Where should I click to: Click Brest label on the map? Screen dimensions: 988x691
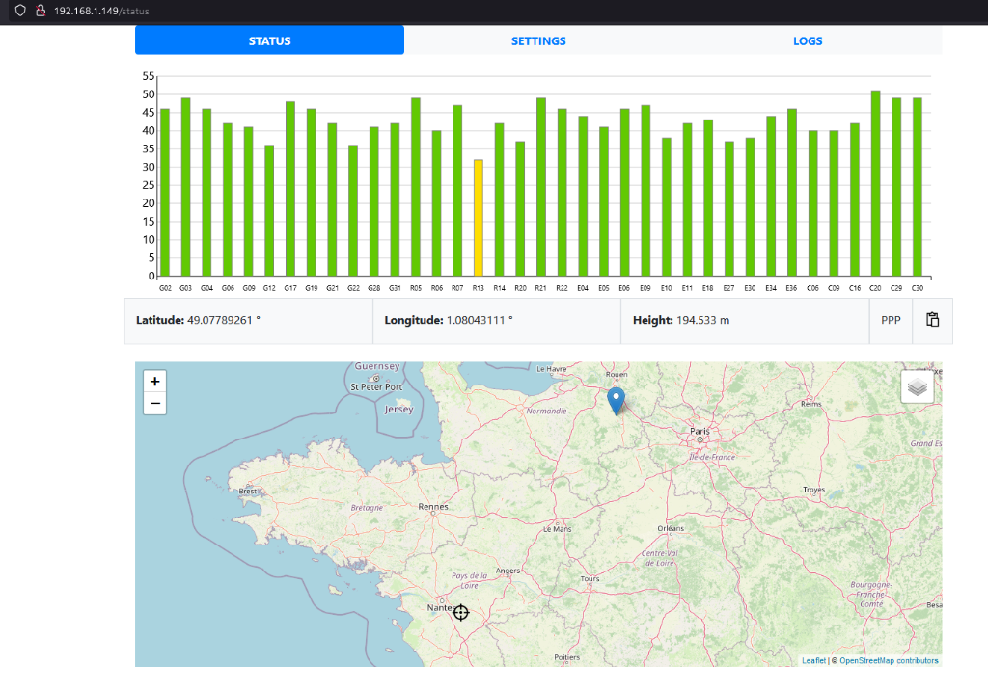coord(248,492)
